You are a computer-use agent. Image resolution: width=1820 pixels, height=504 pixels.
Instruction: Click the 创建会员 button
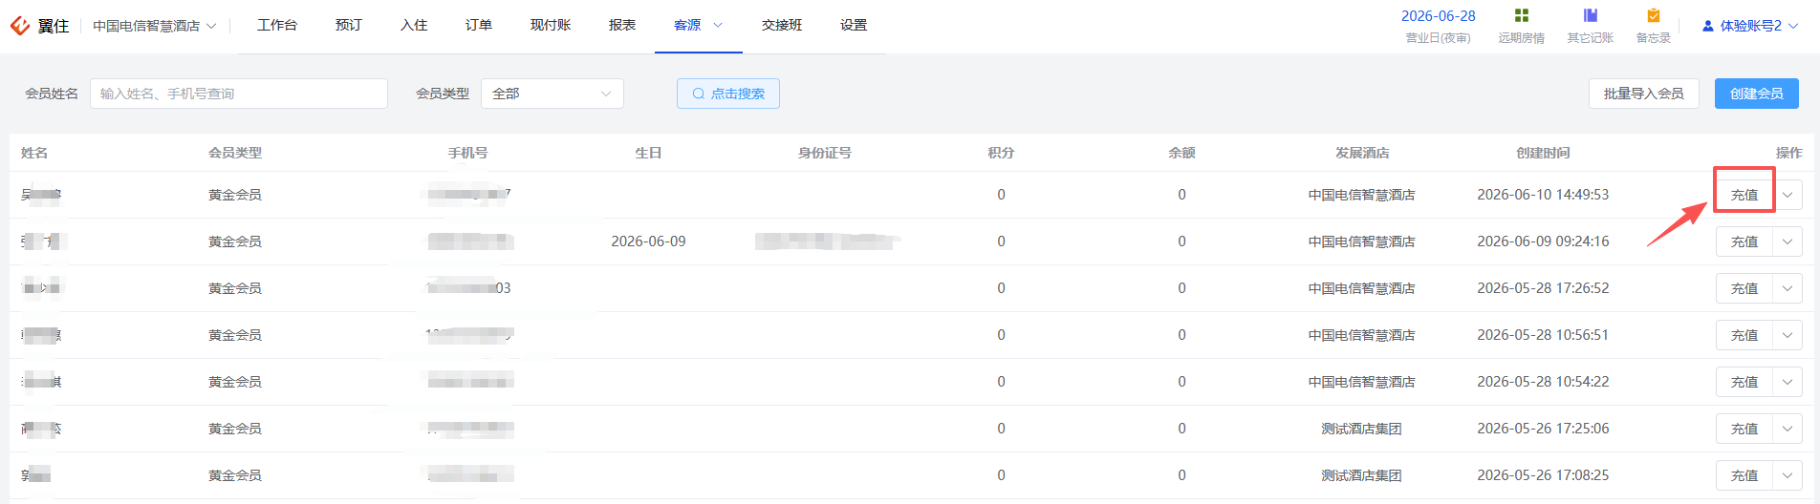pyautogui.click(x=1757, y=94)
